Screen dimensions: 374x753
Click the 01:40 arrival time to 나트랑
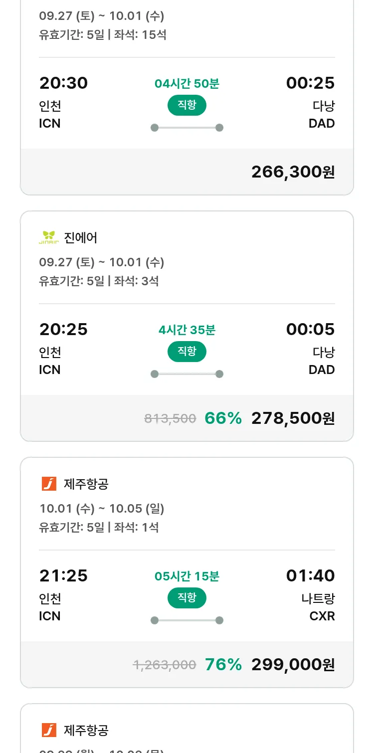(310, 575)
